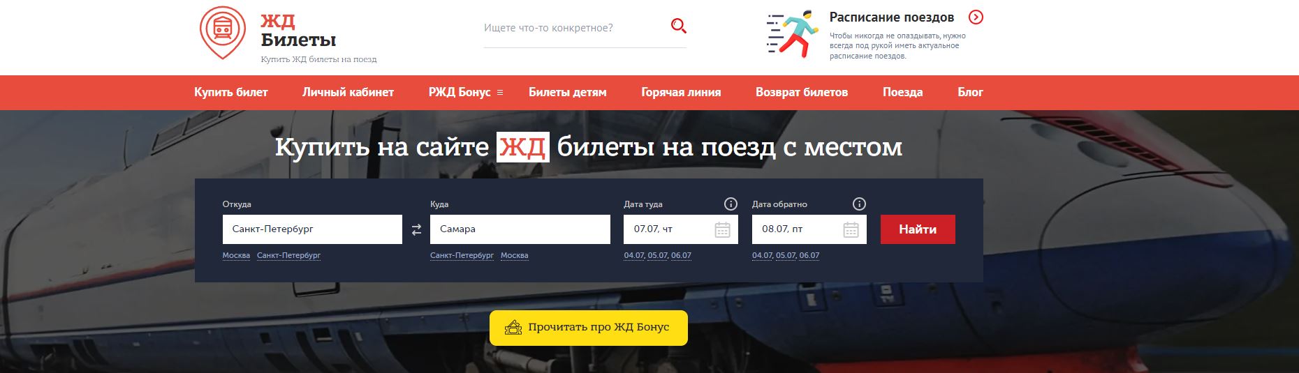Show info tooltip for Дата обратно
Image resolution: width=1299 pixels, height=373 pixels.
859,204
